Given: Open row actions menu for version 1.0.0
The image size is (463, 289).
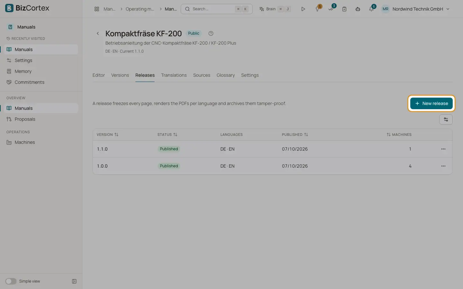Looking at the screenshot, I should [443, 166].
